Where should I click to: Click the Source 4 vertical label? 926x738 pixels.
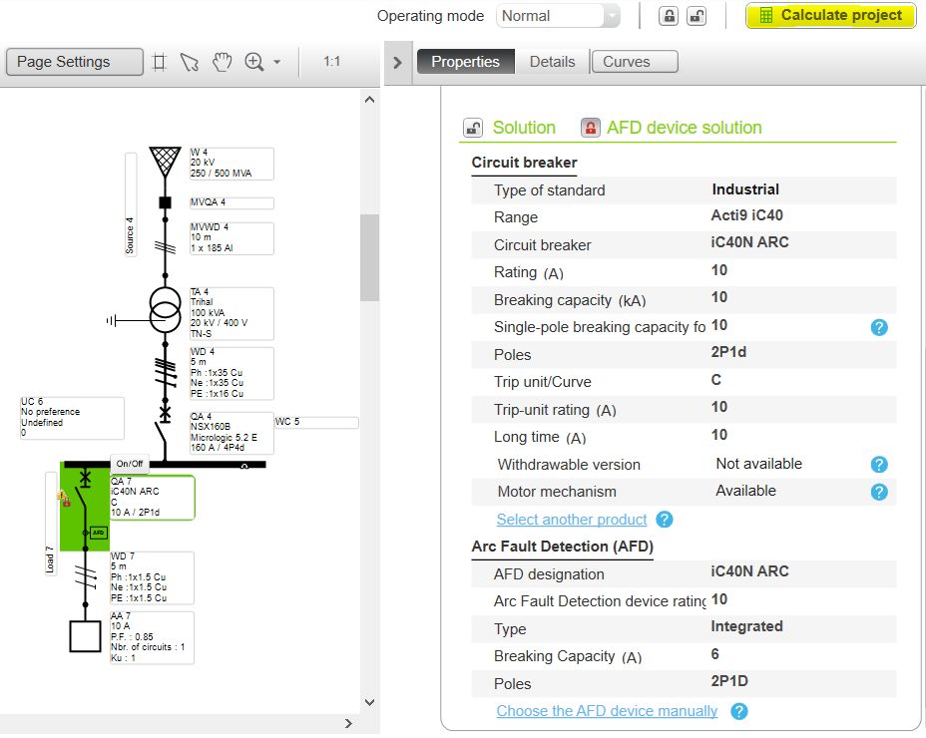tap(131, 204)
